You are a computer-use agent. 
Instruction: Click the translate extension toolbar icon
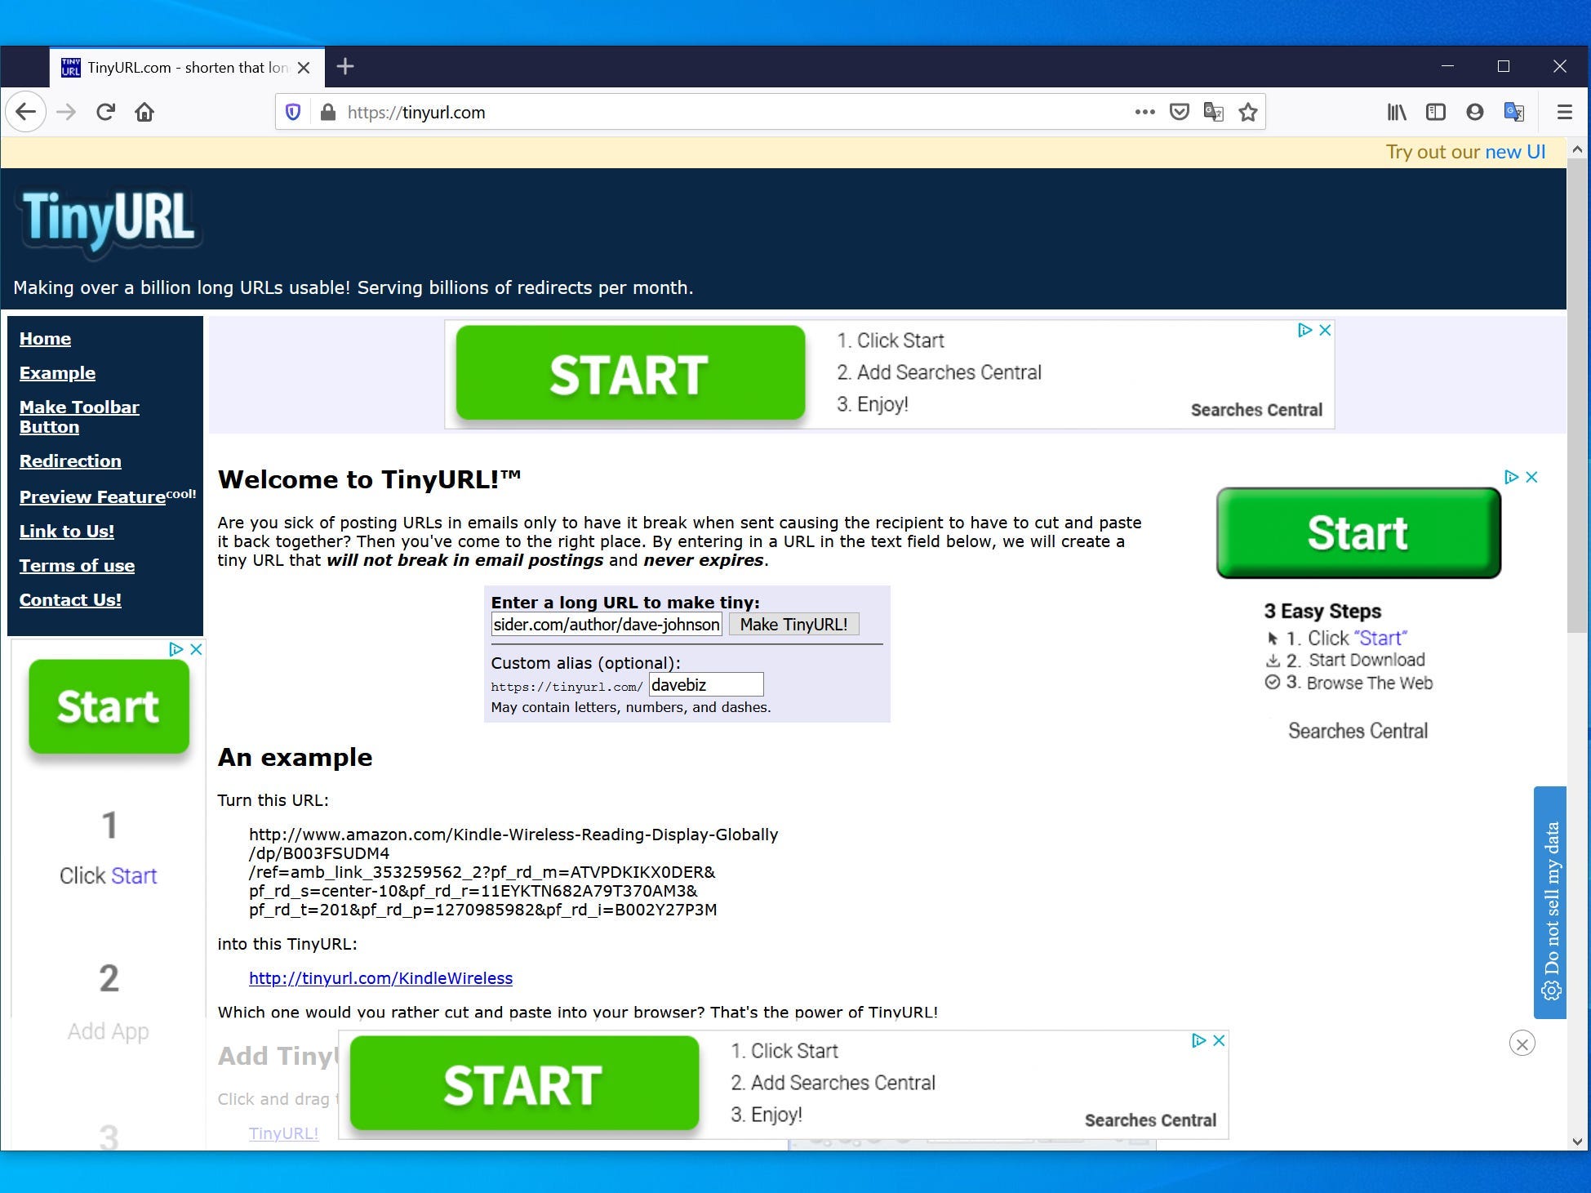[x=1513, y=112]
